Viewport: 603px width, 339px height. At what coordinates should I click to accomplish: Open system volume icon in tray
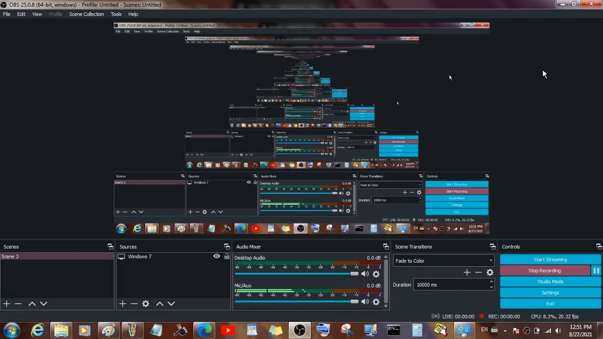pyautogui.click(x=558, y=331)
